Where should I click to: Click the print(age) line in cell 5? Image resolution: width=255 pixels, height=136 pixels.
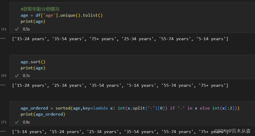click(x=33, y=21)
